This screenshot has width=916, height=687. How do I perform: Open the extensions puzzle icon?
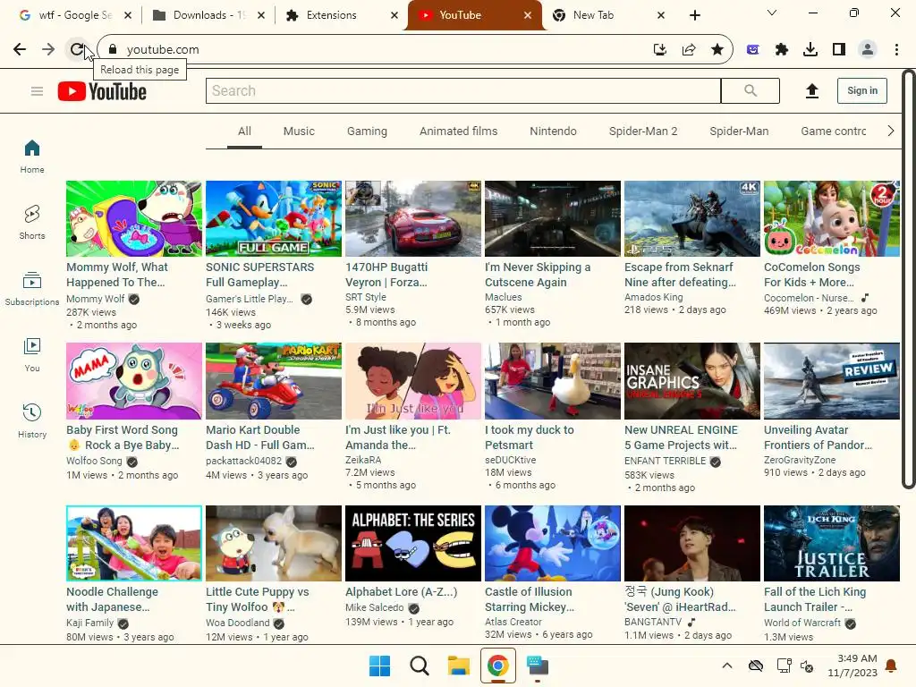point(782,50)
